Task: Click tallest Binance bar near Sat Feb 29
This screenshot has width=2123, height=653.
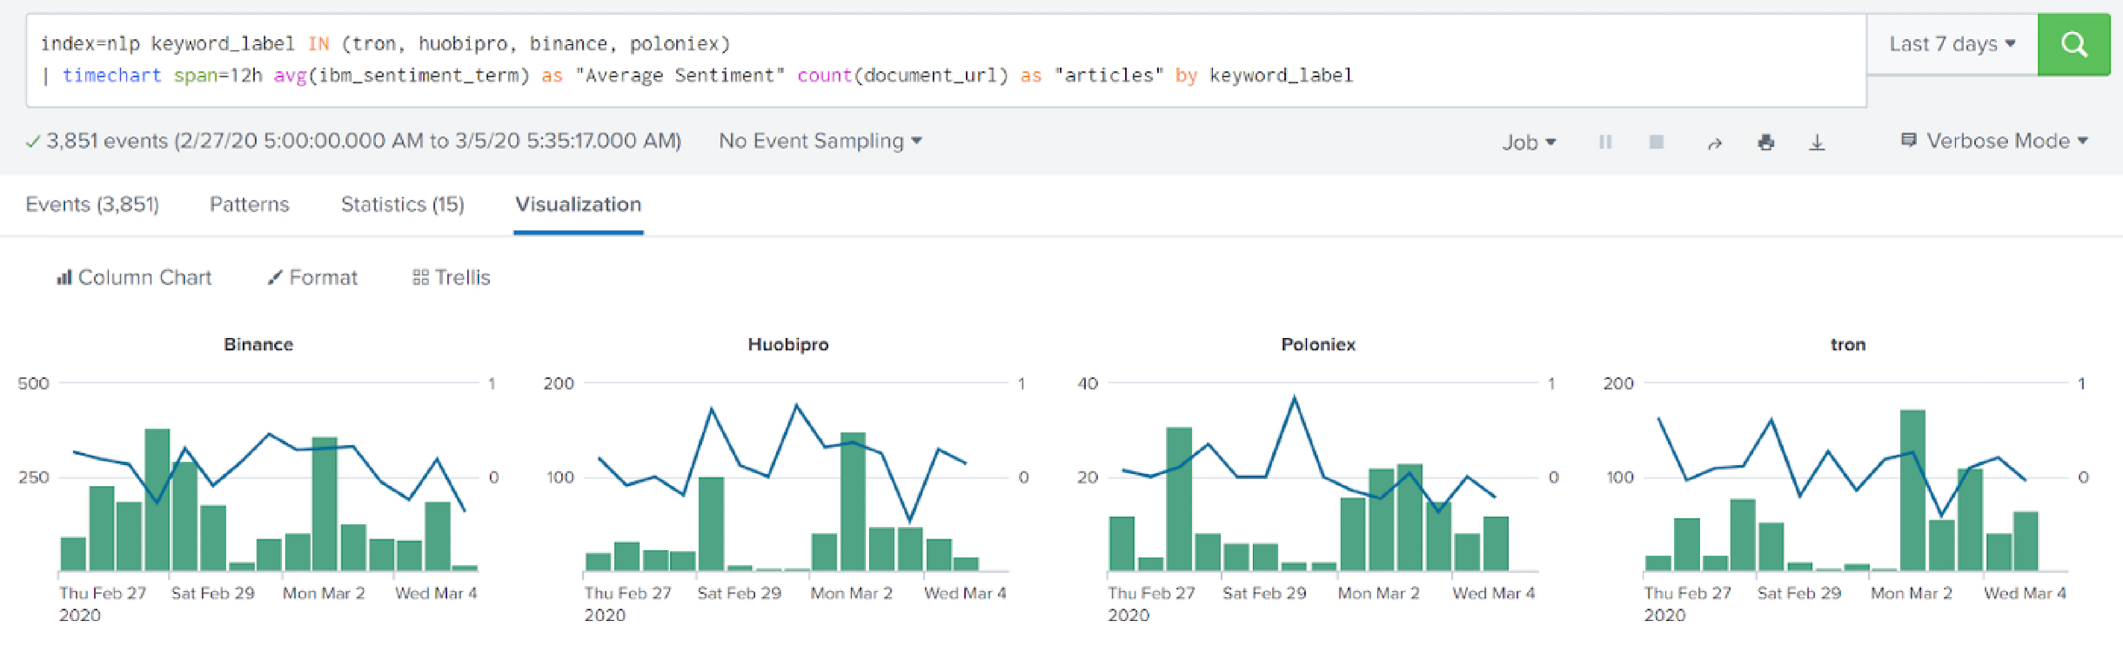Action: click(156, 500)
